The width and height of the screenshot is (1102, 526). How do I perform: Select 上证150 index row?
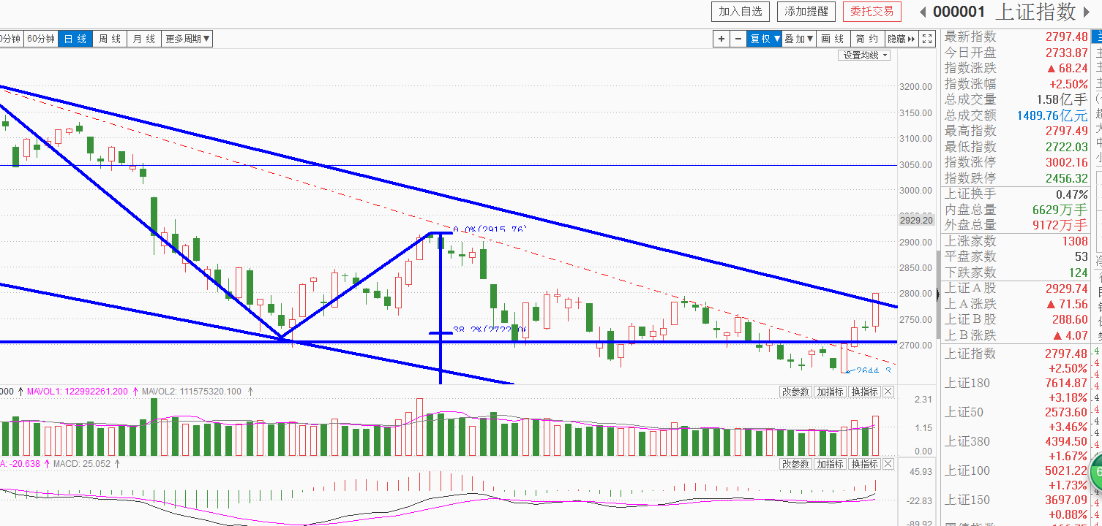pyautogui.click(x=1016, y=507)
